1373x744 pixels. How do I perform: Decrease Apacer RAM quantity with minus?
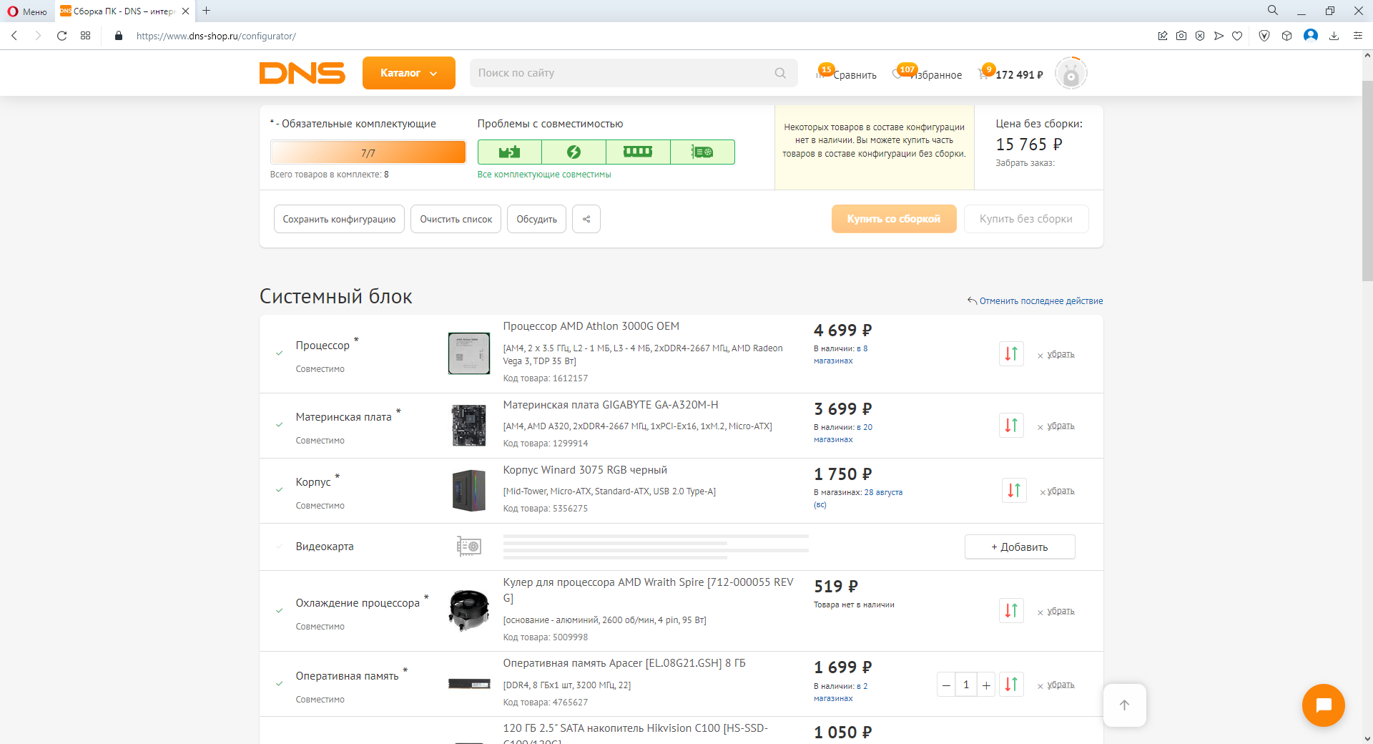[946, 685]
